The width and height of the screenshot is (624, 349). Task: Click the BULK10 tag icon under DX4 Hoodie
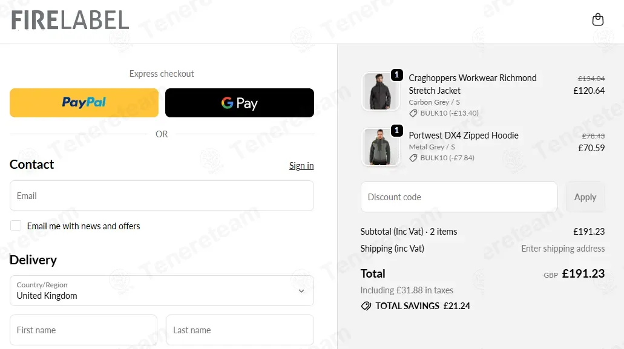click(x=413, y=158)
